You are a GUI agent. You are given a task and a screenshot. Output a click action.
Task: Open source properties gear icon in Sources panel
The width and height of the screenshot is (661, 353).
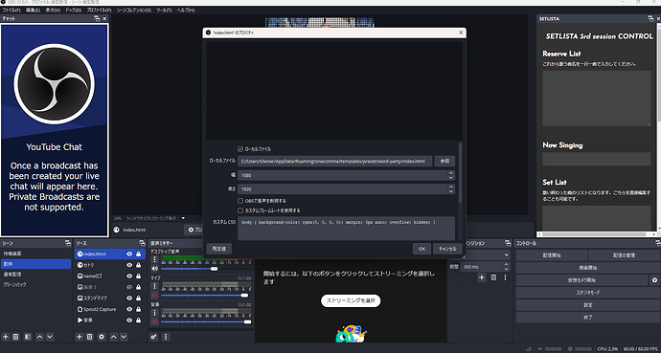click(102, 337)
